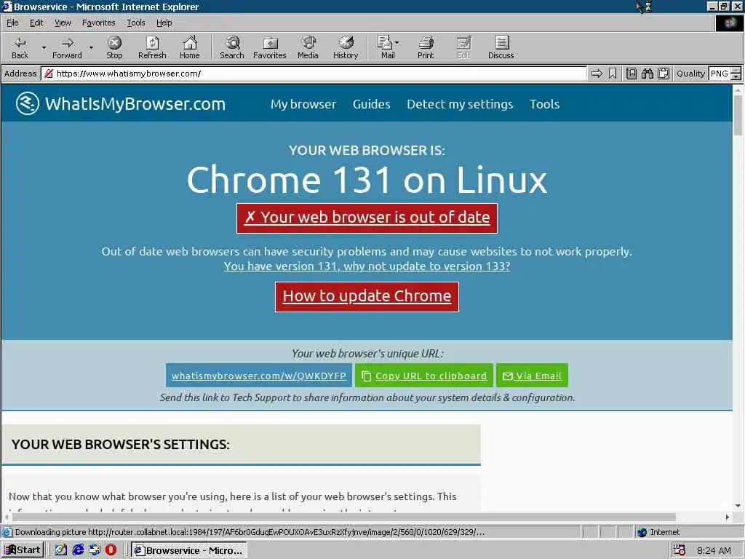Open the Media pane

click(x=308, y=47)
